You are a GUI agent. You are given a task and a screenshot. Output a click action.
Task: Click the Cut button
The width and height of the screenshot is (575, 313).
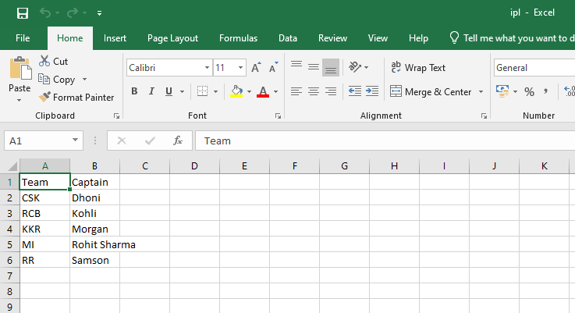(54, 62)
